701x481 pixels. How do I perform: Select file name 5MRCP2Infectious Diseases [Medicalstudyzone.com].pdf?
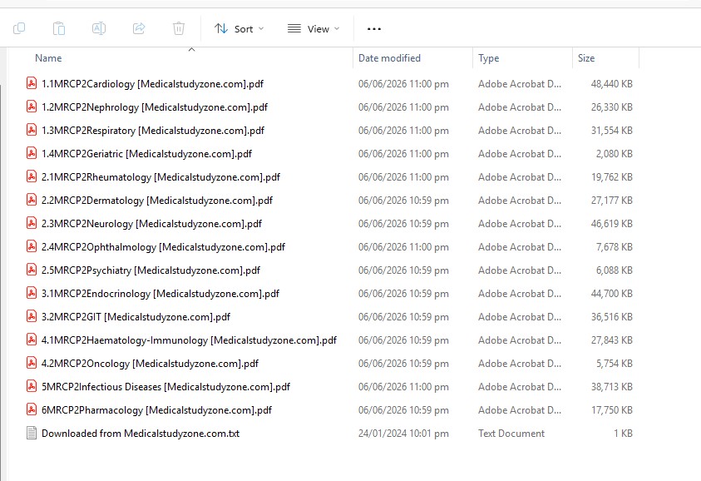(165, 387)
